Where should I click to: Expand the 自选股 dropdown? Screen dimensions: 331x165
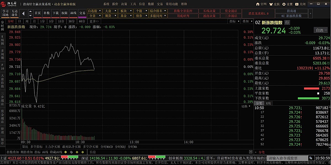(94, 11)
